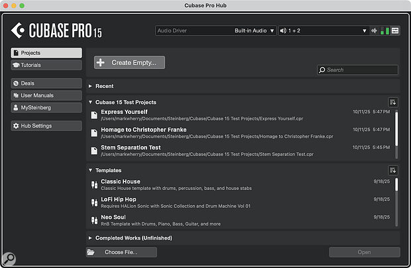Click the folder icon on Choose File
Image resolution: width=411 pixels, height=268 pixels.
91,252
